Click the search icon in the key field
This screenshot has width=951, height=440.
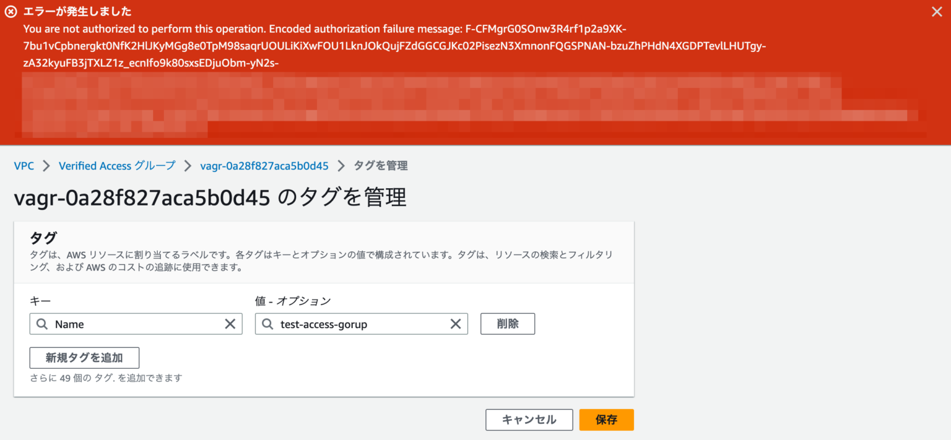tap(41, 324)
